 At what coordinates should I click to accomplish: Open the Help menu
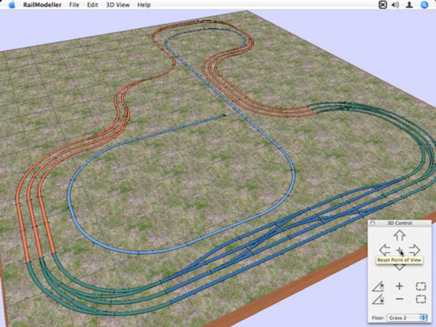pos(144,5)
